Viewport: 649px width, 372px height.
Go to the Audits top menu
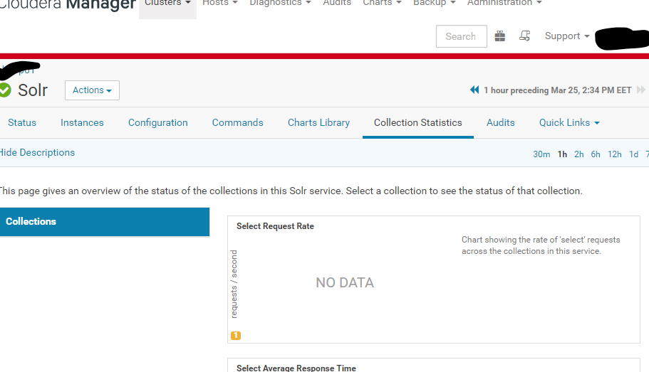coord(337,4)
